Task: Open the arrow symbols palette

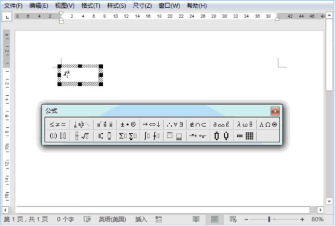Action: [151, 124]
